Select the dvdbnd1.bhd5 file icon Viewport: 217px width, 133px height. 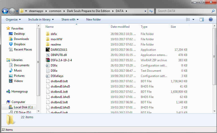[x=47, y=97]
